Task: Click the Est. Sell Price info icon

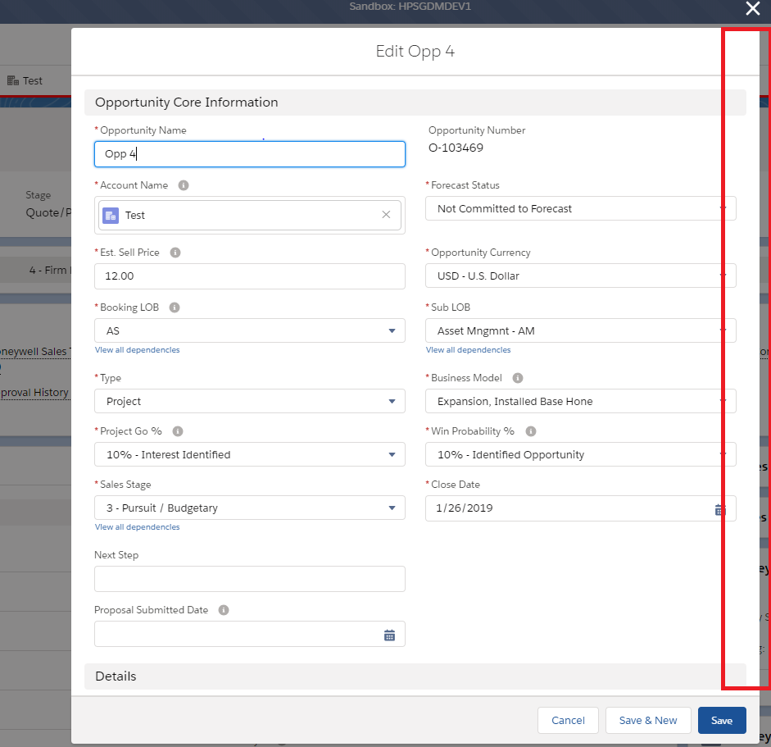Action: (175, 253)
